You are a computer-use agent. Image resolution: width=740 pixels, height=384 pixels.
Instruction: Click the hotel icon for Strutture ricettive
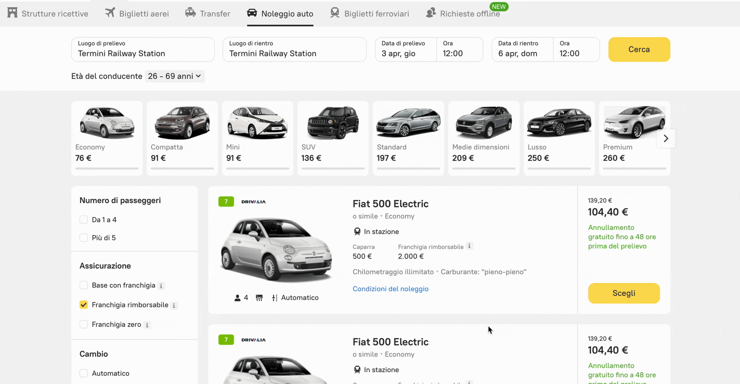tap(13, 13)
